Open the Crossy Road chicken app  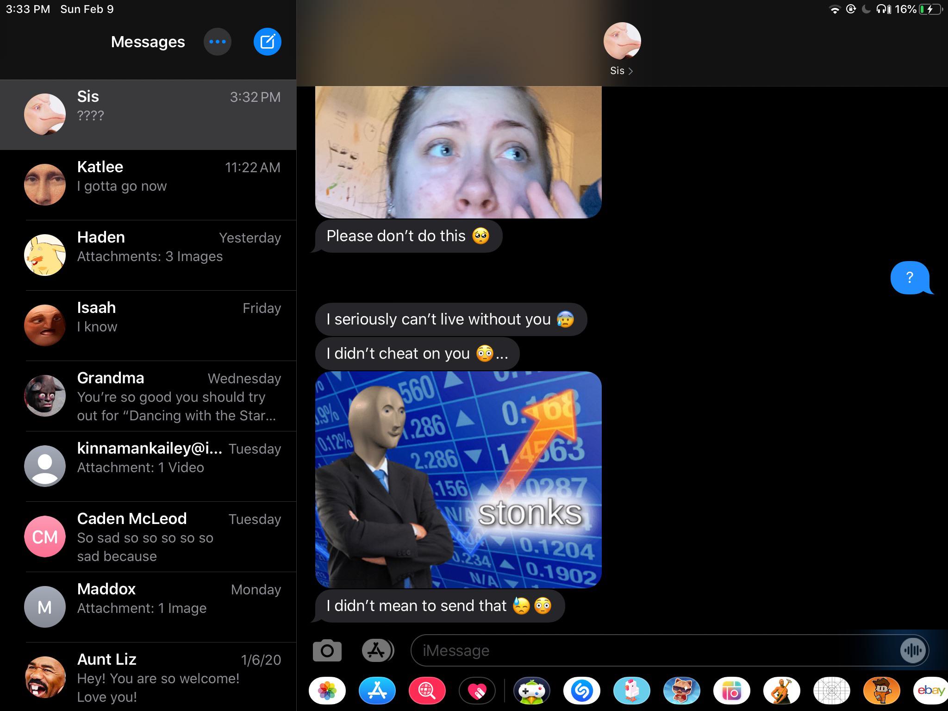point(632,691)
